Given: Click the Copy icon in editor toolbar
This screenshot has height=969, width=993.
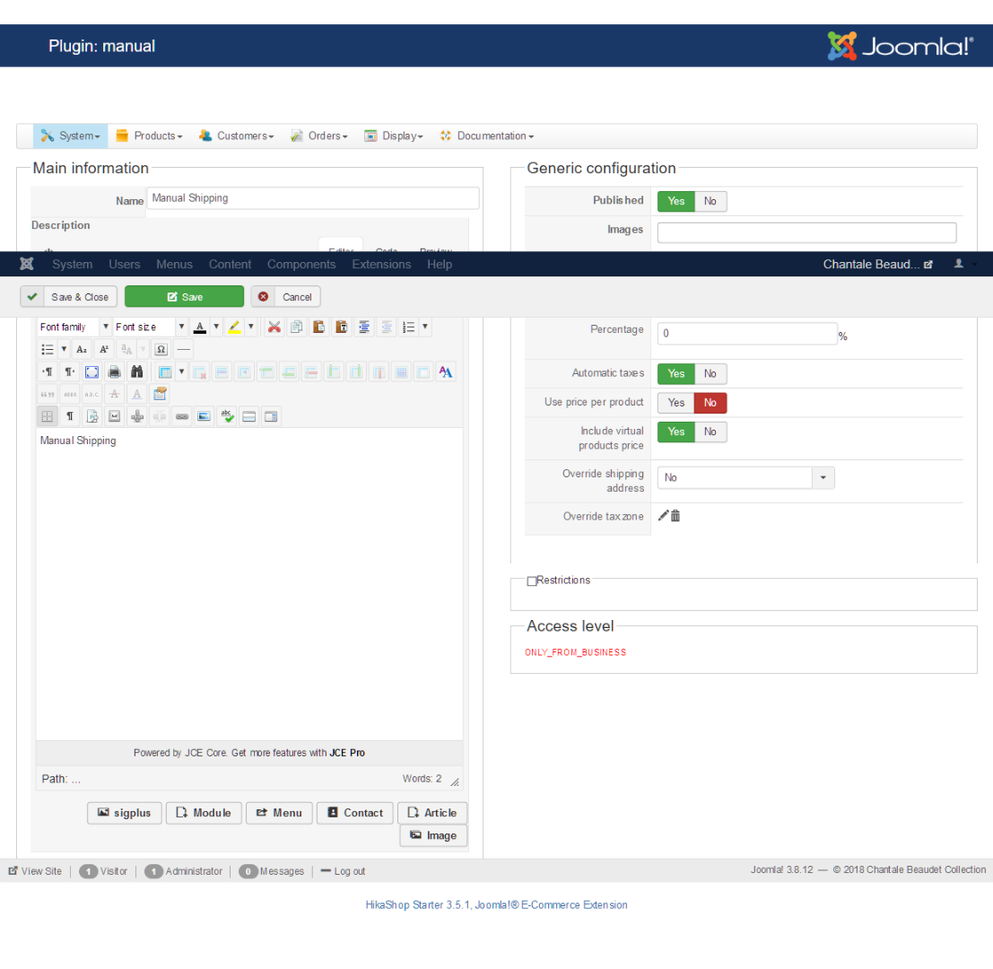Looking at the screenshot, I should [x=296, y=327].
